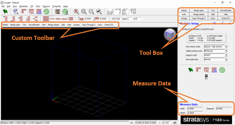Toggle the dashed line layer display icon
This screenshot has height=125, width=235.
(x=58, y=19)
